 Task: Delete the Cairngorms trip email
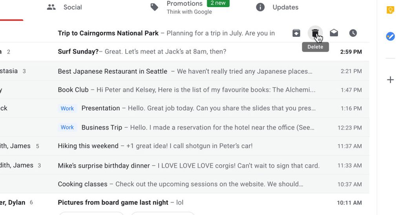315,33
